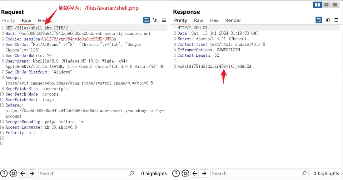Go to next match in Response search

pyautogui.click(x=204, y=173)
